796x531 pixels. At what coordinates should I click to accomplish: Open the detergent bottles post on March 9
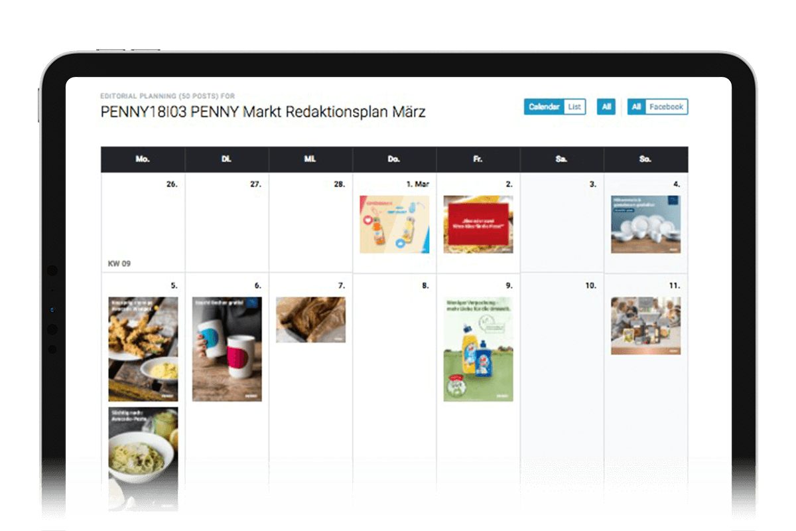(478, 349)
